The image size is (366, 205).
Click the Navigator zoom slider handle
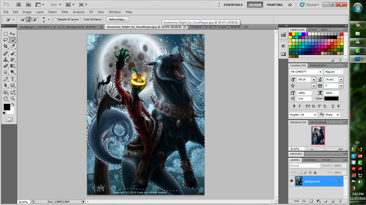(325, 149)
